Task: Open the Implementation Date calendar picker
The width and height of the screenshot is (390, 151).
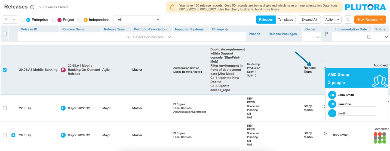Action: (x=369, y=37)
